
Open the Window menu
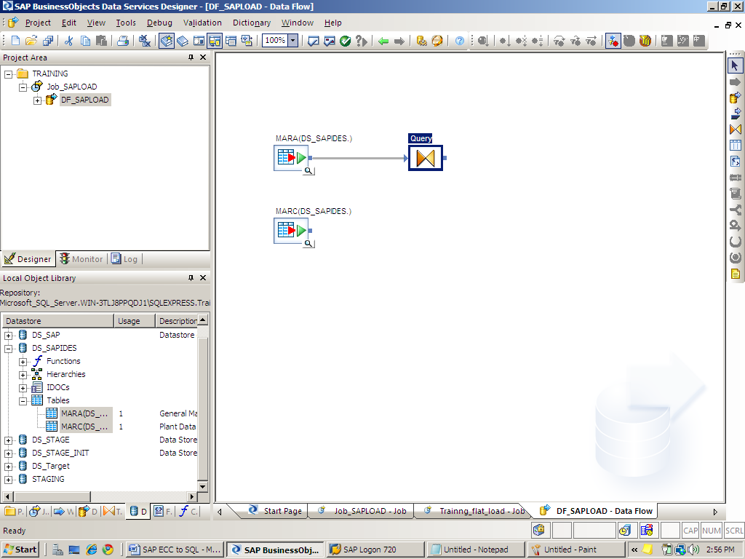pyautogui.click(x=298, y=23)
